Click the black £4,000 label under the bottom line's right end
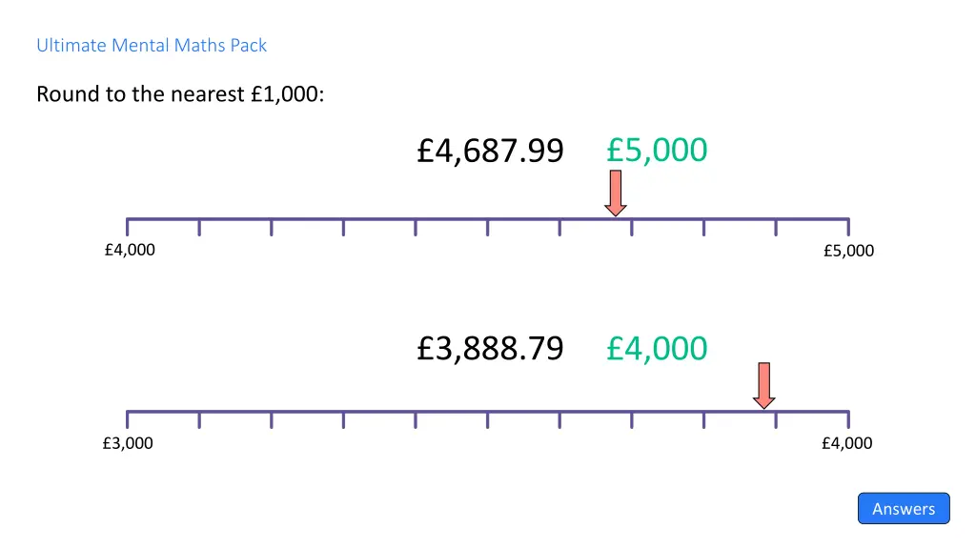Image resolution: width=976 pixels, height=549 pixels. [846, 443]
